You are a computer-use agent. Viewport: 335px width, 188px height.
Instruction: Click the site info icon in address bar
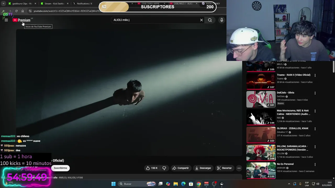(x=30, y=11)
